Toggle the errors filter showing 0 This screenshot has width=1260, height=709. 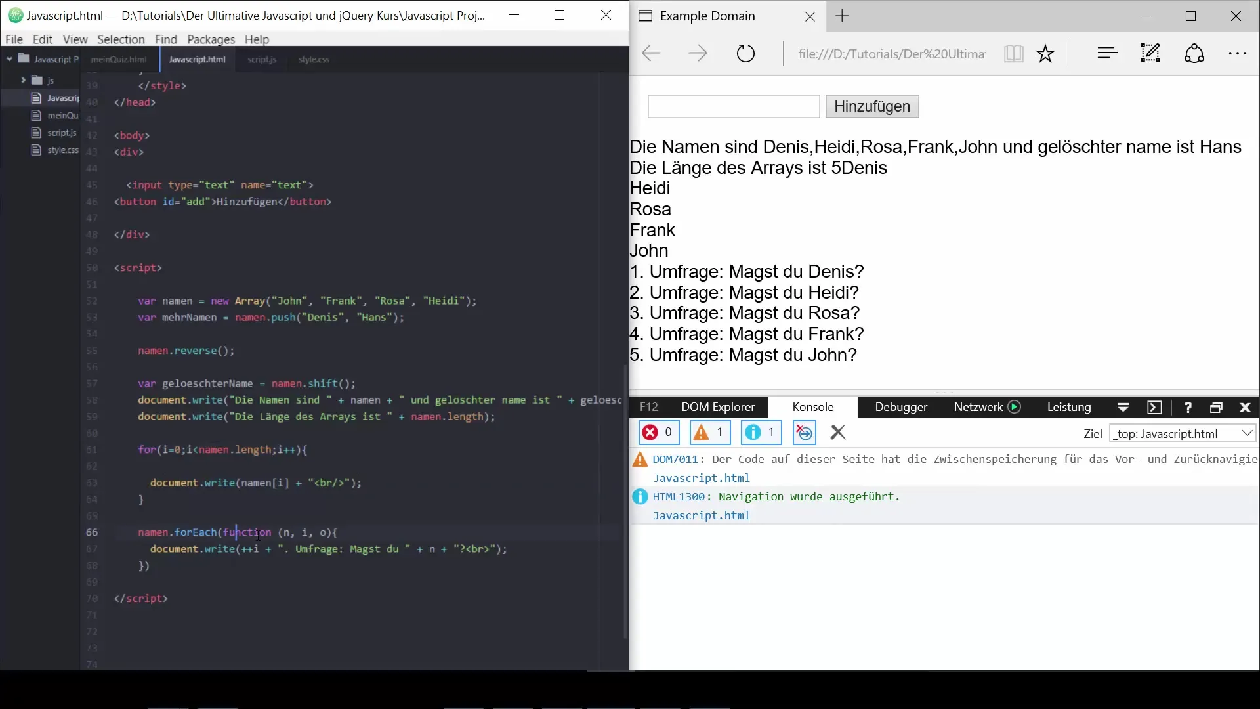coord(658,433)
